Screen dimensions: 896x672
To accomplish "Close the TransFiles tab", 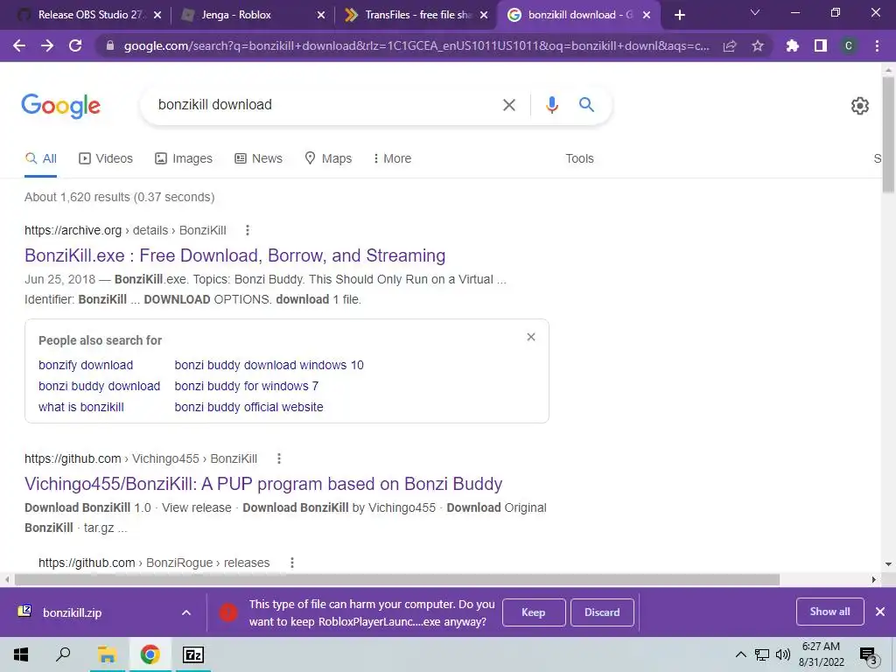I will [484, 15].
